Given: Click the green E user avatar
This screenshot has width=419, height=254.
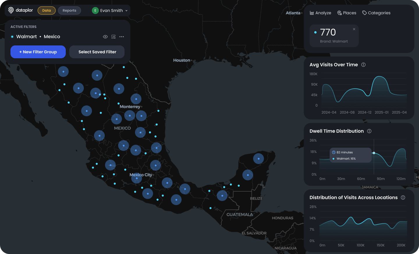Looking at the screenshot, I should pyautogui.click(x=95, y=10).
